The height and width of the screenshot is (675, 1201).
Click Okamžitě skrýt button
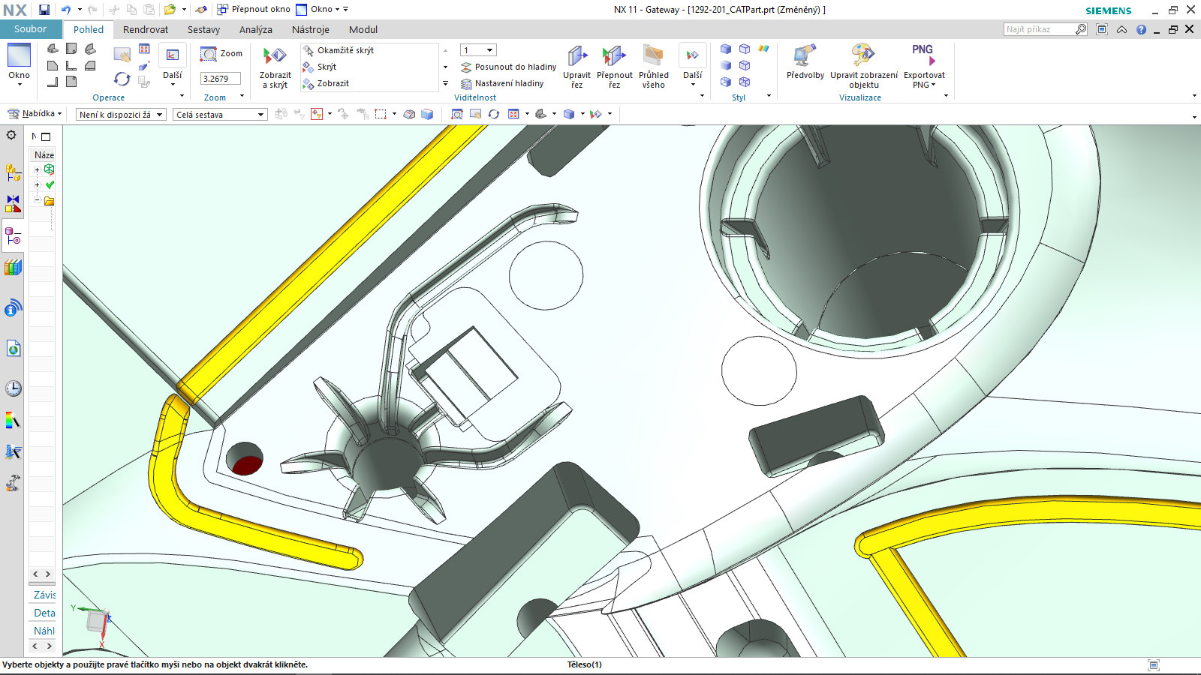338,50
